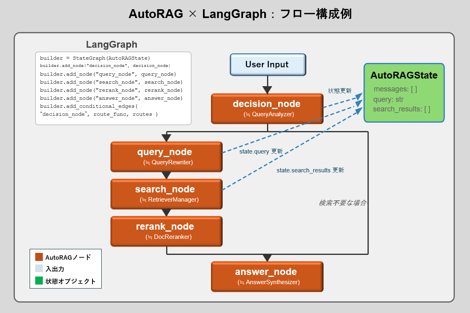Click the LangGraph section heading

tap(111, 44)
